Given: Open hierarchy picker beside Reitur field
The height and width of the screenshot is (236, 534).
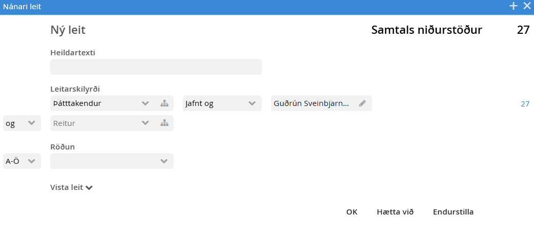Looking at the screenshot, I should pos(164,123).
